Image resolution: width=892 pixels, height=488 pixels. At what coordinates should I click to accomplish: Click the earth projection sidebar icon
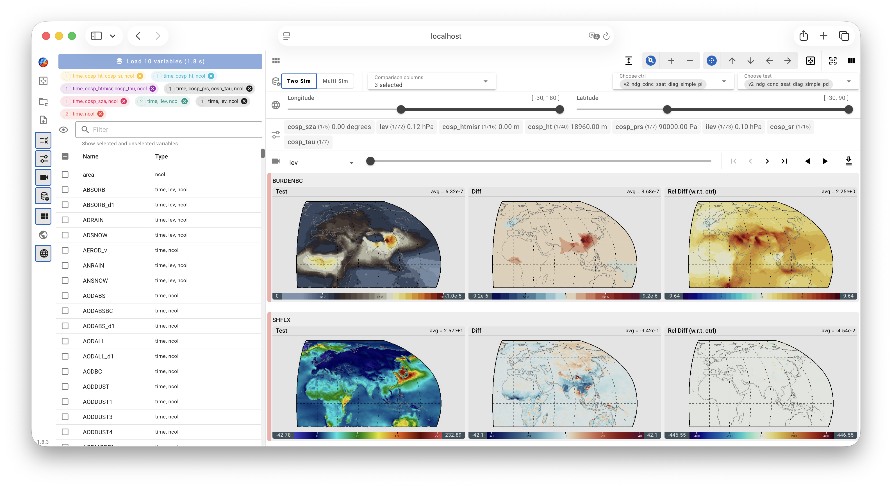click(x=43, y=235)
